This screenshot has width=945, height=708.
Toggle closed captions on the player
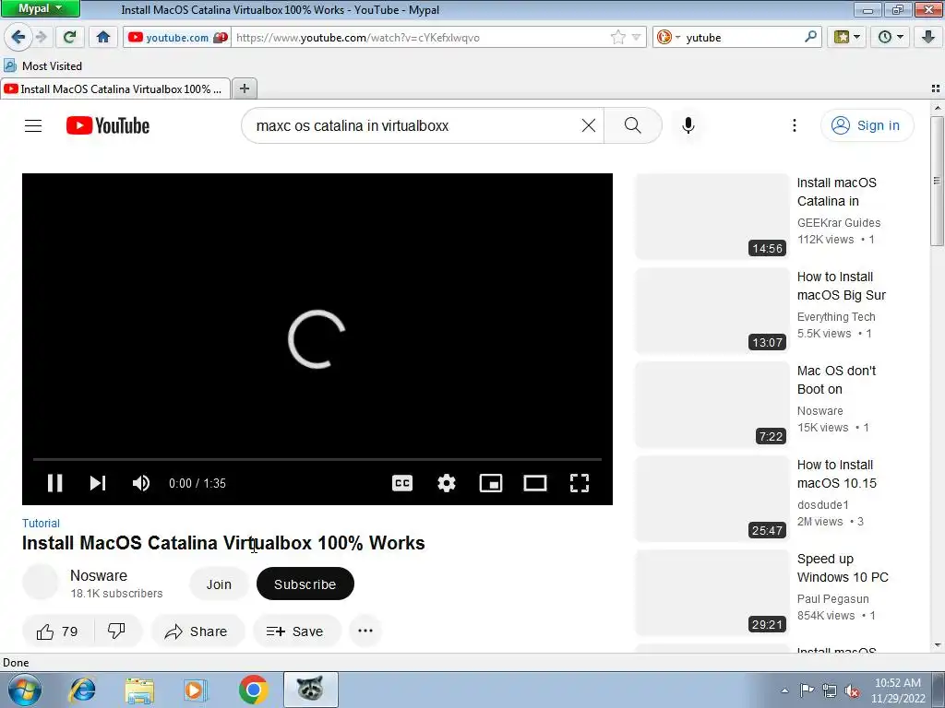coord(402,483)
